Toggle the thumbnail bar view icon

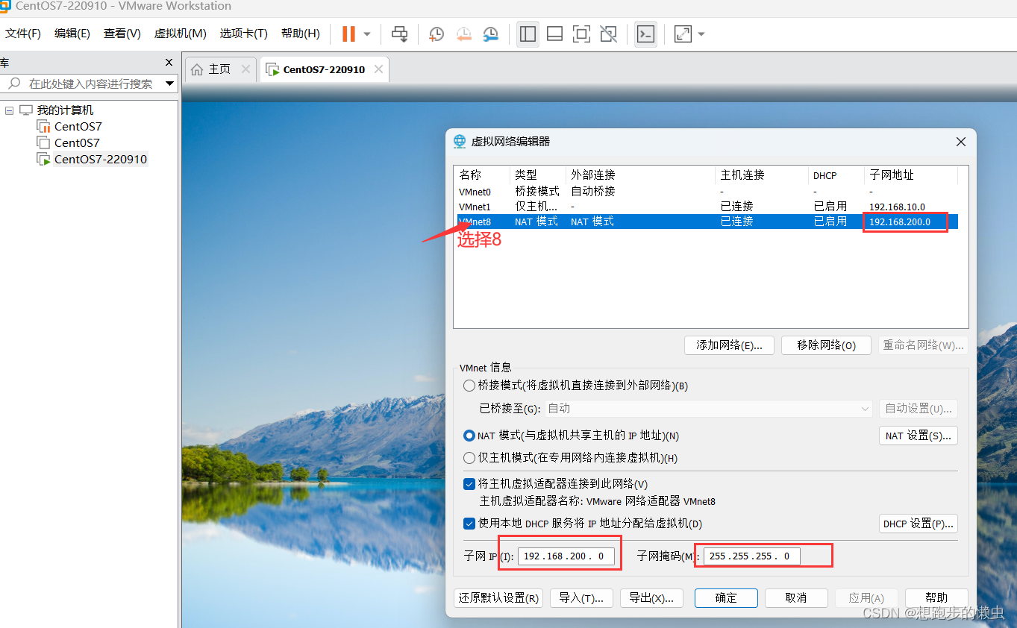coord(554,34)
